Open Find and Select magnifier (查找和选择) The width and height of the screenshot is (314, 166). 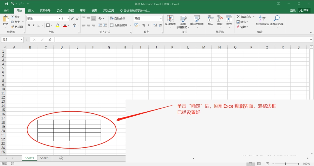pyautogui.click(x=276, y=21)
